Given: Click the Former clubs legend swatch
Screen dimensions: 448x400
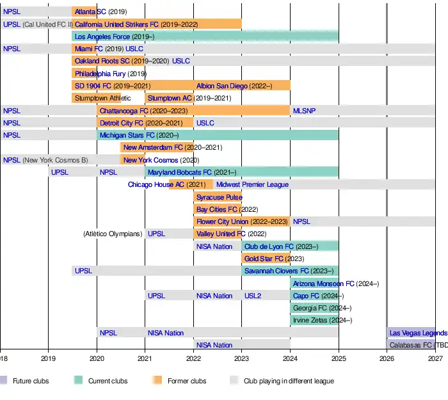Looking at the screenshot, I should (157, 380).
